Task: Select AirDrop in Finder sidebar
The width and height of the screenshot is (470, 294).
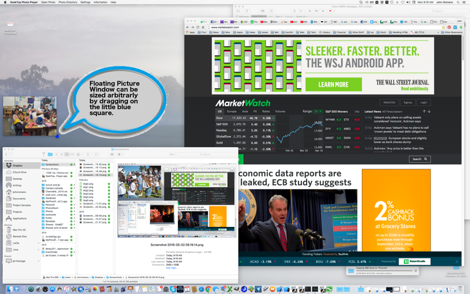Action: pyautogui.click(x=21, y=185)
